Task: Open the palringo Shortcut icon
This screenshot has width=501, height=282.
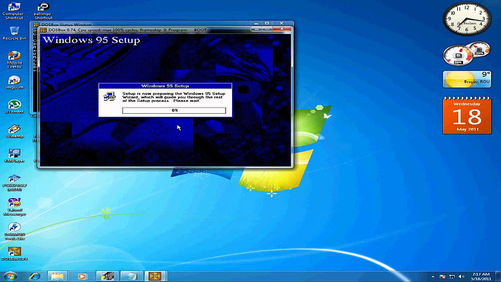Action: [x=43, y=11]
